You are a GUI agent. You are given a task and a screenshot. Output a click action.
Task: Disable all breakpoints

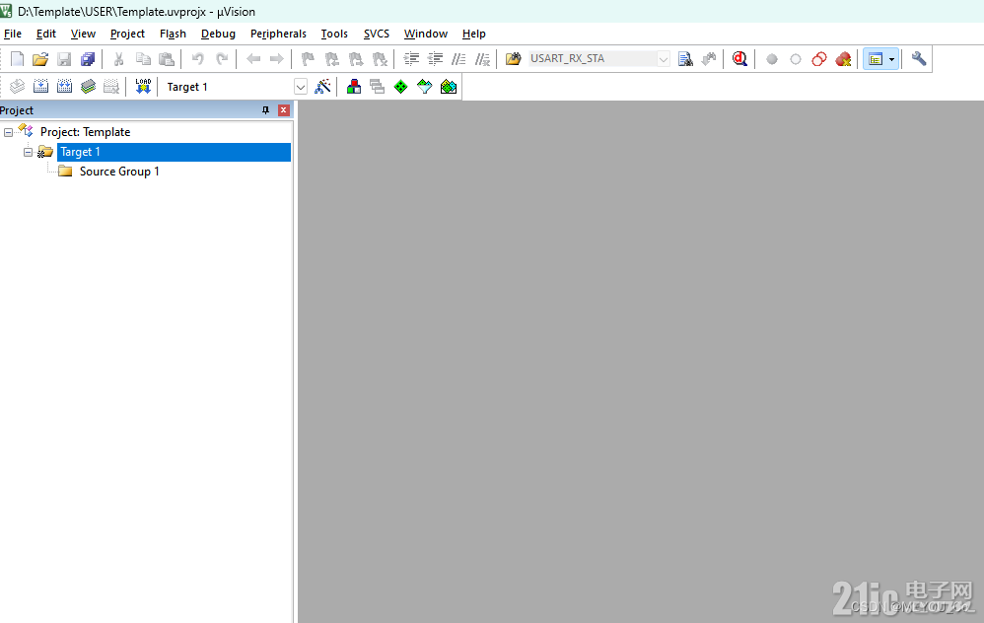point(819,59)
